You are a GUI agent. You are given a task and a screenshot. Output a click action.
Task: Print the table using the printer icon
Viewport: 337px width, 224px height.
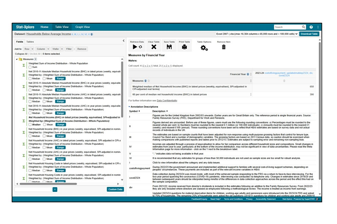pos(184,47)
